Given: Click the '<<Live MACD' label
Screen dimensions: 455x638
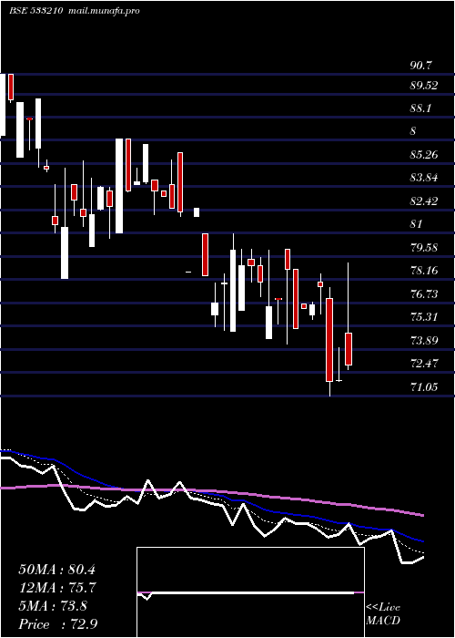Looking at the screenshot, I should point(383,613).
